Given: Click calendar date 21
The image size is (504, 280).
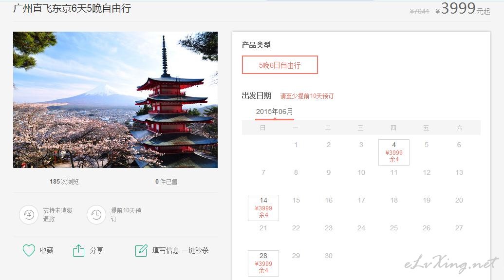Looking at the screenshot, I should [263, 228].
